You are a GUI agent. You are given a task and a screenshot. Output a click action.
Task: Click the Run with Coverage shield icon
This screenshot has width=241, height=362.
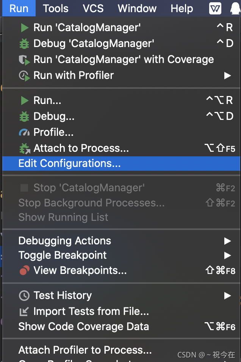pos(24,60)
